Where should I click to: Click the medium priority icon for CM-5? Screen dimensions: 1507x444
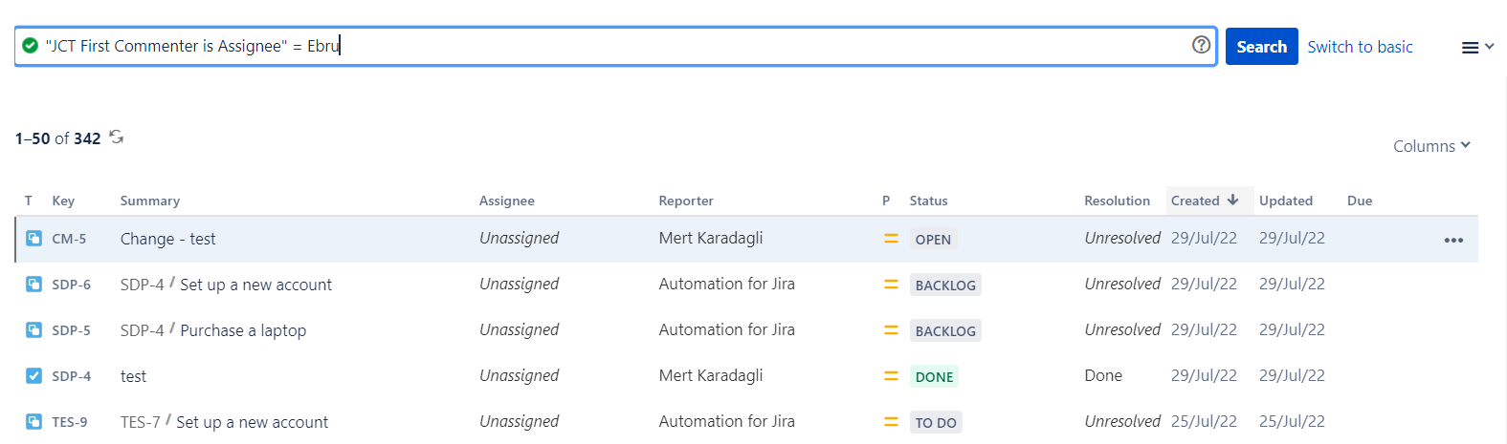[x=891, y=239]
